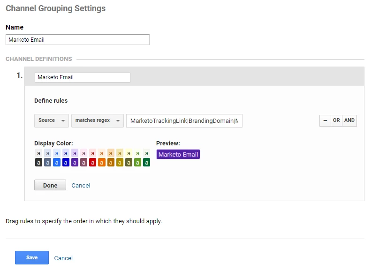Select the pale peach pastel swatch
This screenshot has width=379, height=271.
point(102,153)
